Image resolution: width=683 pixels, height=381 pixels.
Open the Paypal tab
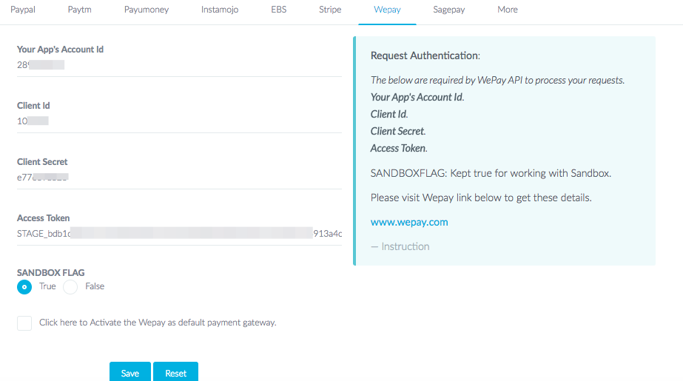pos(23,10)
